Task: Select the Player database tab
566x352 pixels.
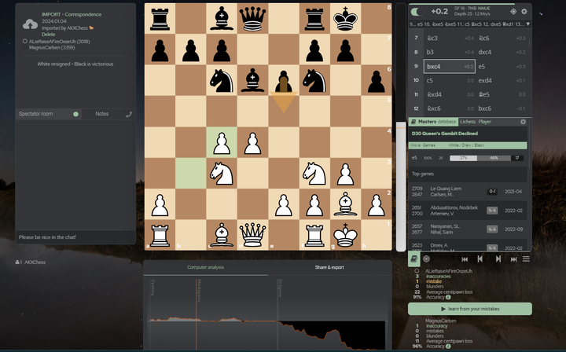Action: point(485,122)
